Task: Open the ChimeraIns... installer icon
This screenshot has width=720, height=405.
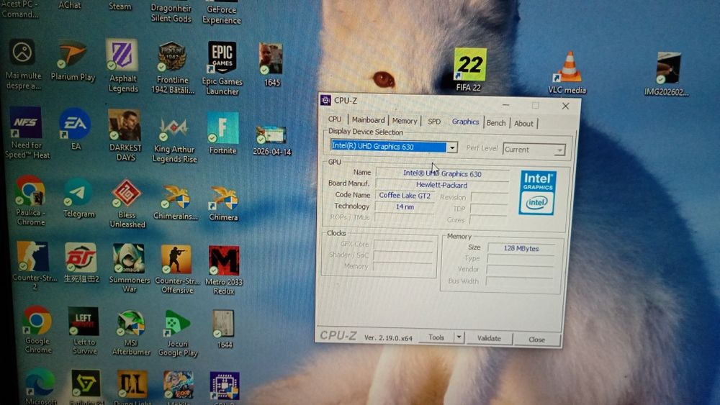Action: pos(176,202)
